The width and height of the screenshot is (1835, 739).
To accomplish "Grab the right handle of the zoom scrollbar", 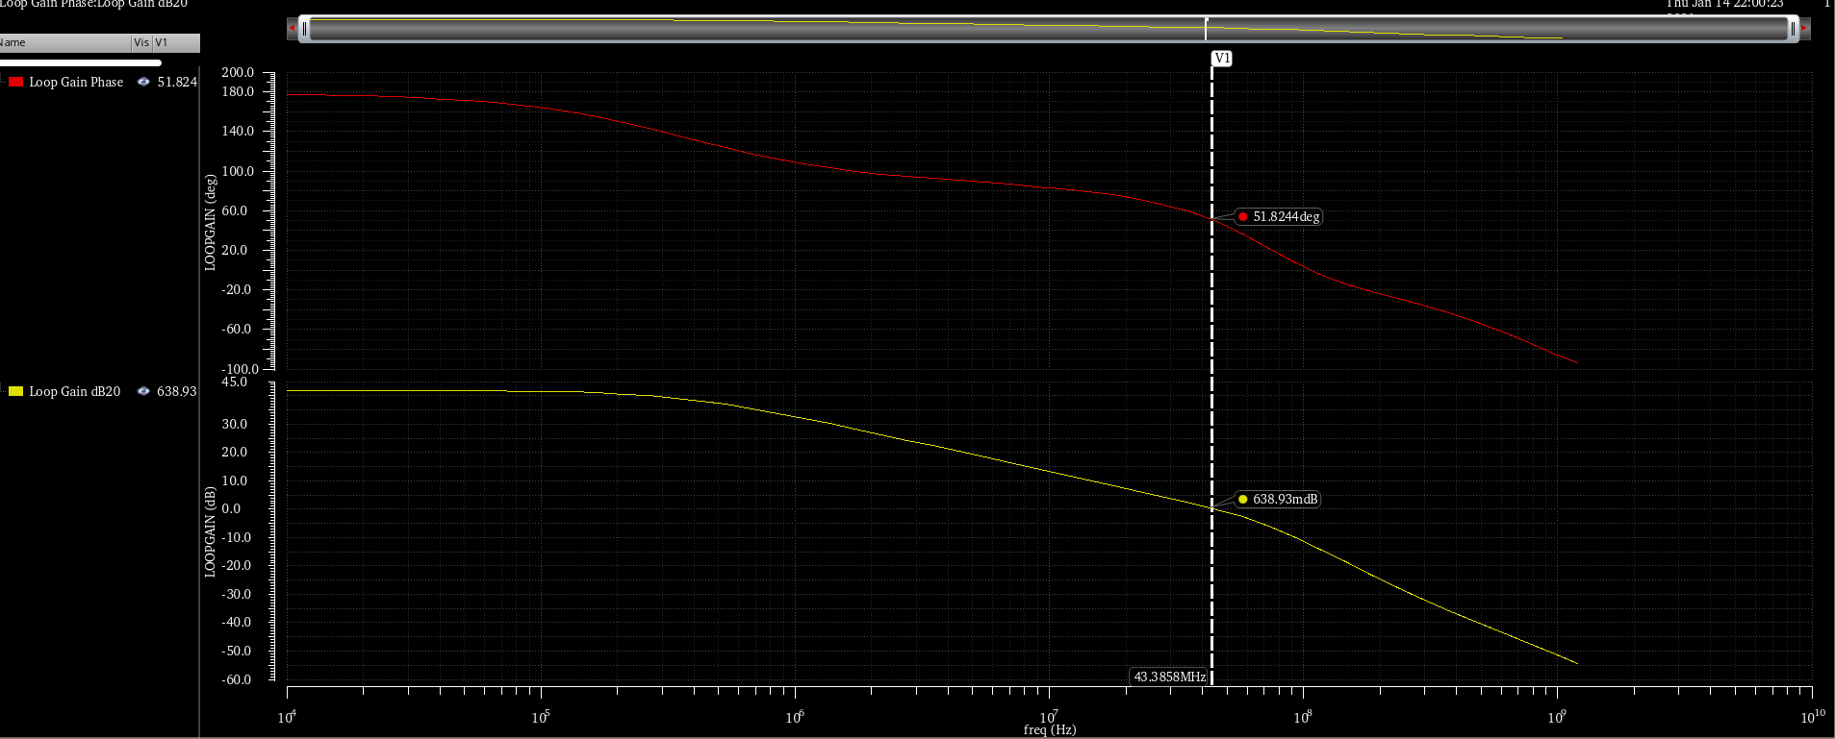I will (x=1793, y=29).
